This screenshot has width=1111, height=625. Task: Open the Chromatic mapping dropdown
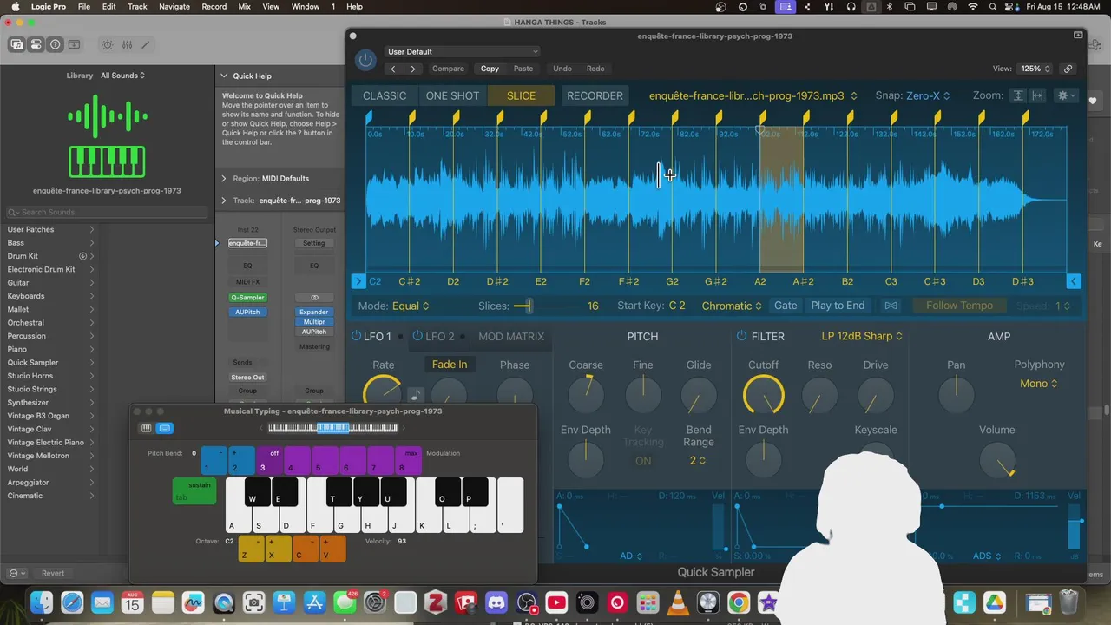coord(732,306)
